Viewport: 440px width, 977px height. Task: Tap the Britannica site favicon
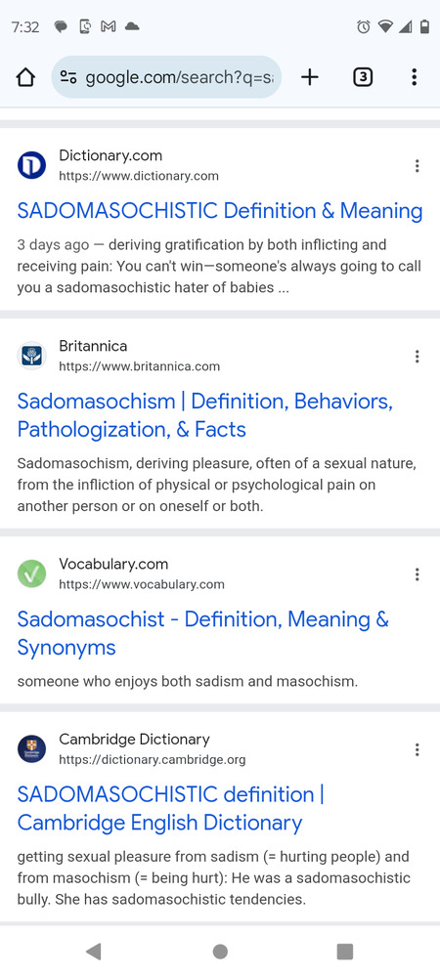pyautogui.click(x=32, y=357)
